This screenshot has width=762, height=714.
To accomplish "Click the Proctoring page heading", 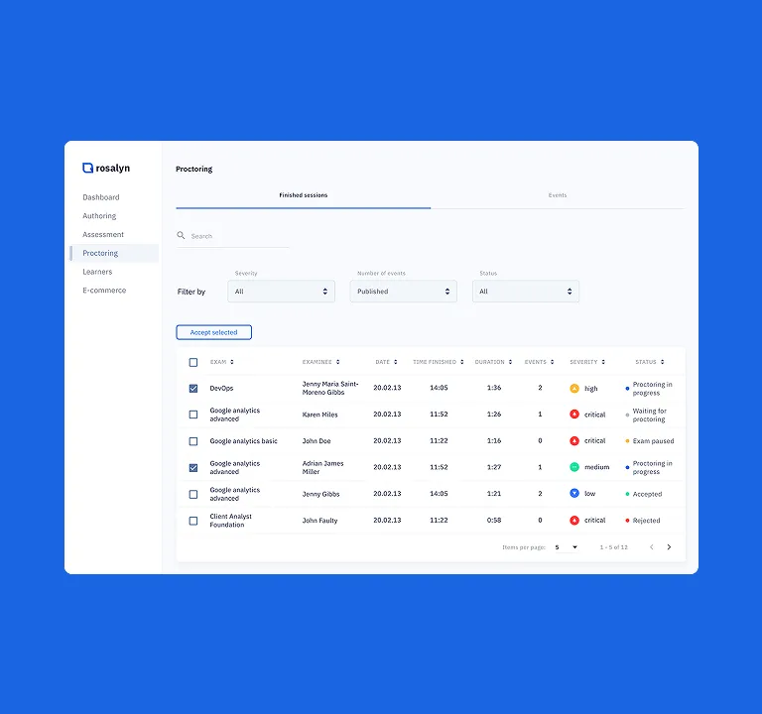I will tap(193, 169).
